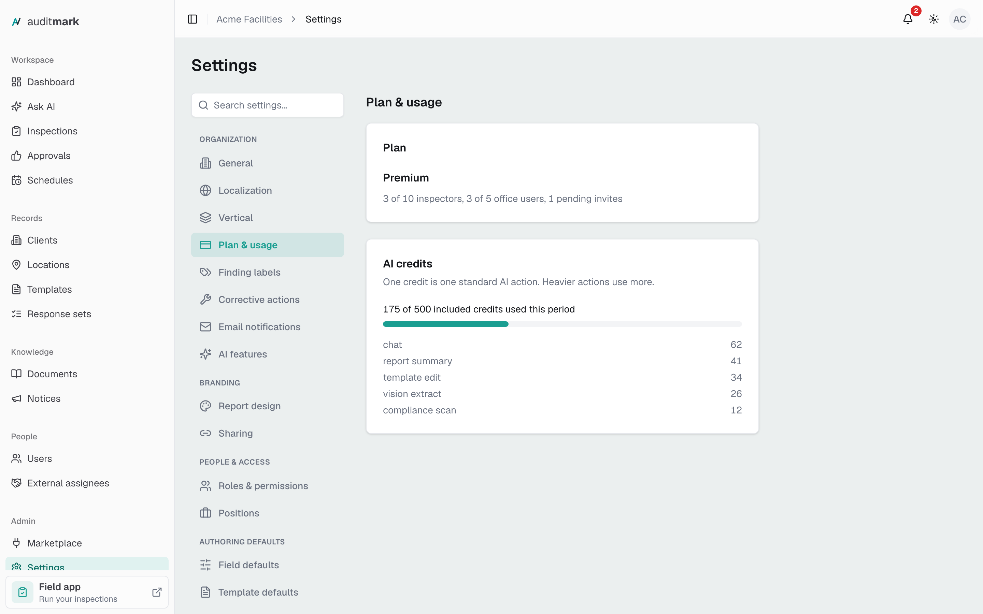Click the vision extract usage row

click(x=562, y=394)
